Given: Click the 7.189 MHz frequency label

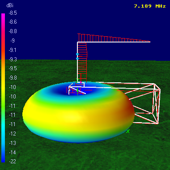Looking at the screenshot, I should coord(150,6).
